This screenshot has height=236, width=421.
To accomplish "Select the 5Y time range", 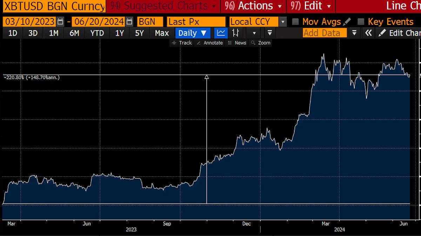I will click(x=139, y=33).
